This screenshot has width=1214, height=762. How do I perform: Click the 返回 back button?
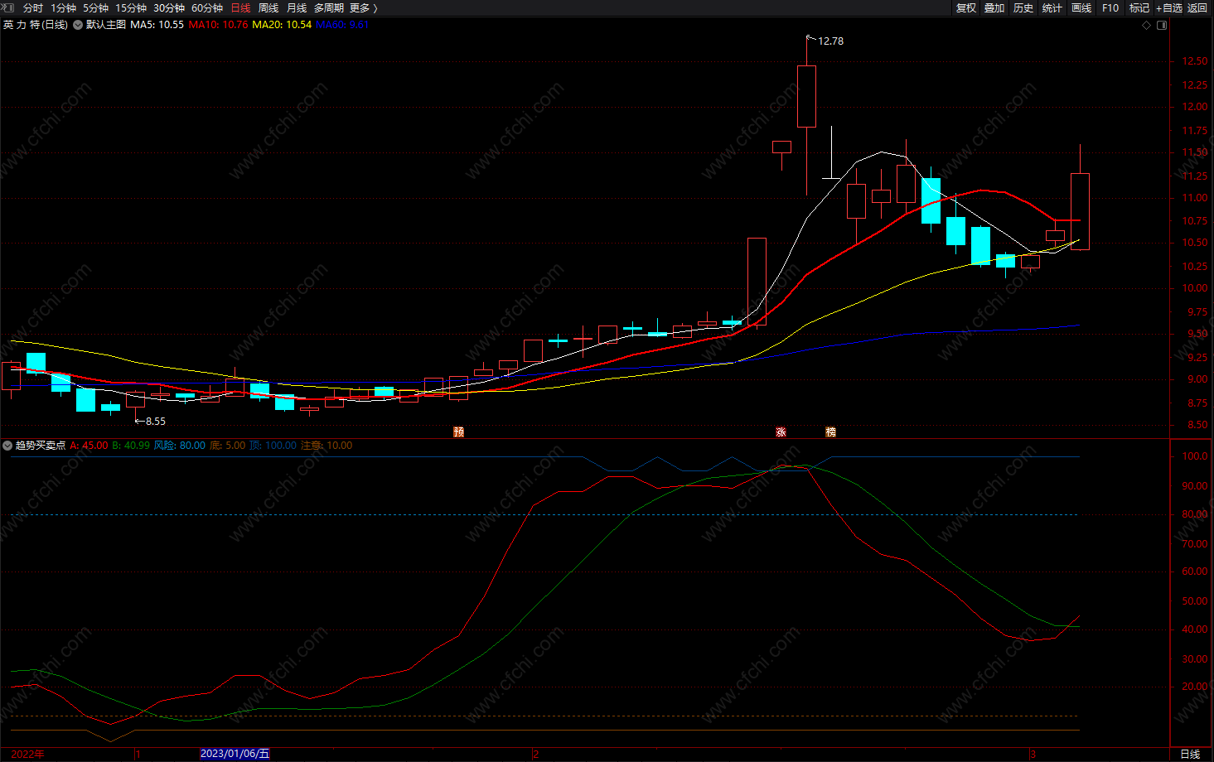(x=1197, y=7)
